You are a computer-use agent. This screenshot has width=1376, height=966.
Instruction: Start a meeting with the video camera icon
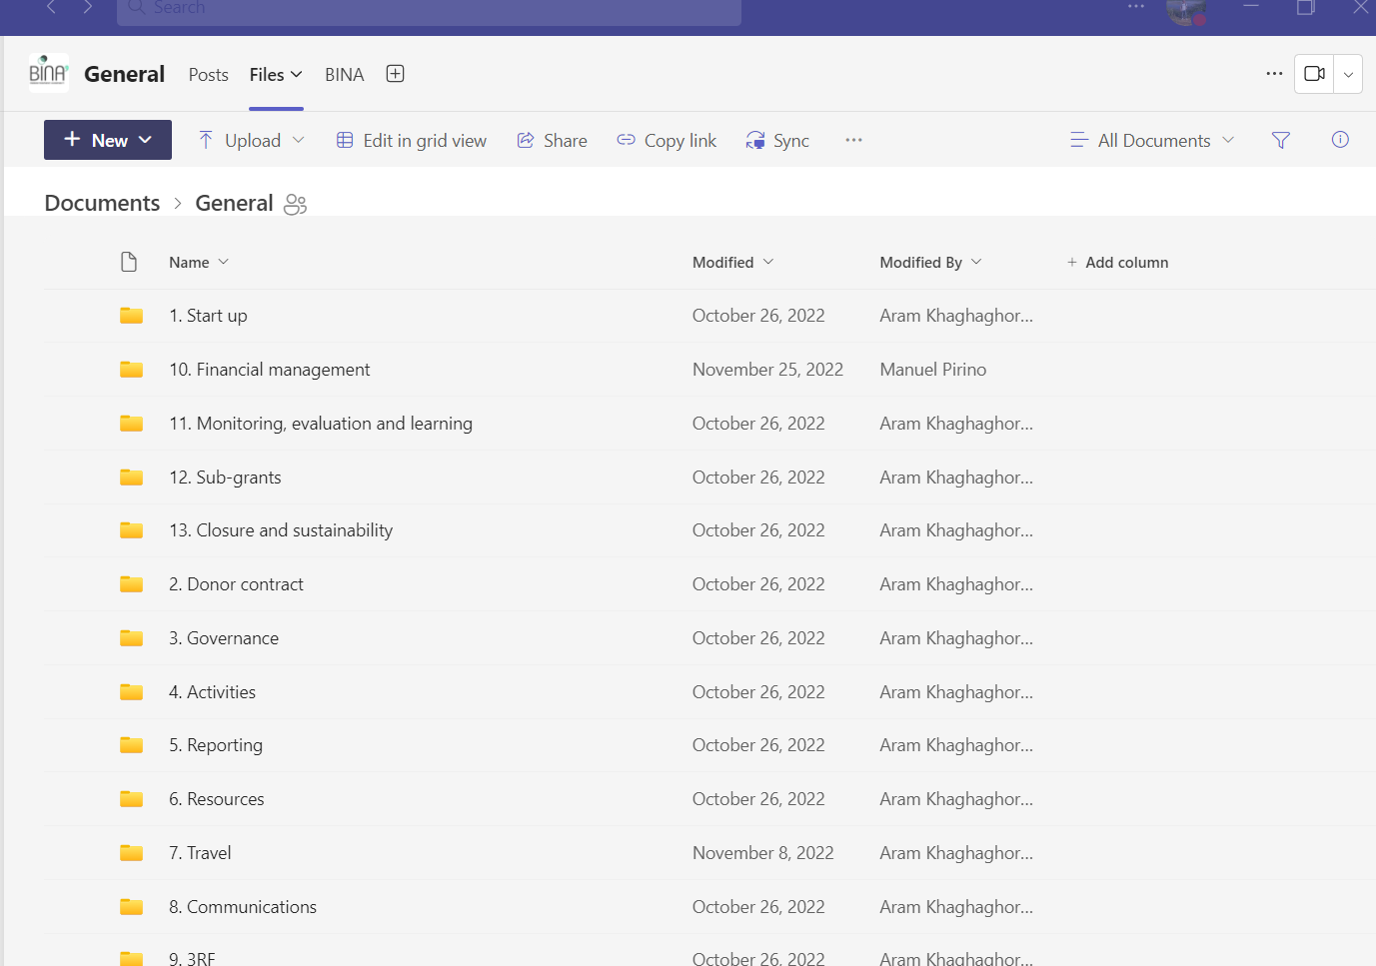1314,74
